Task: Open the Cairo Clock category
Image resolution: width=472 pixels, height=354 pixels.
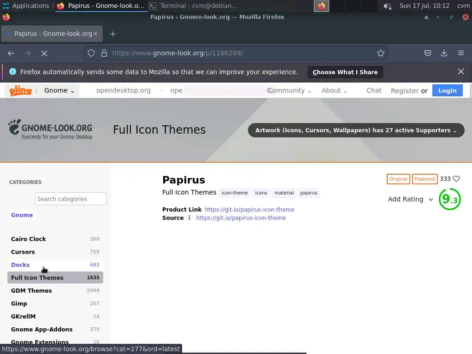Action: coord(55,239)
